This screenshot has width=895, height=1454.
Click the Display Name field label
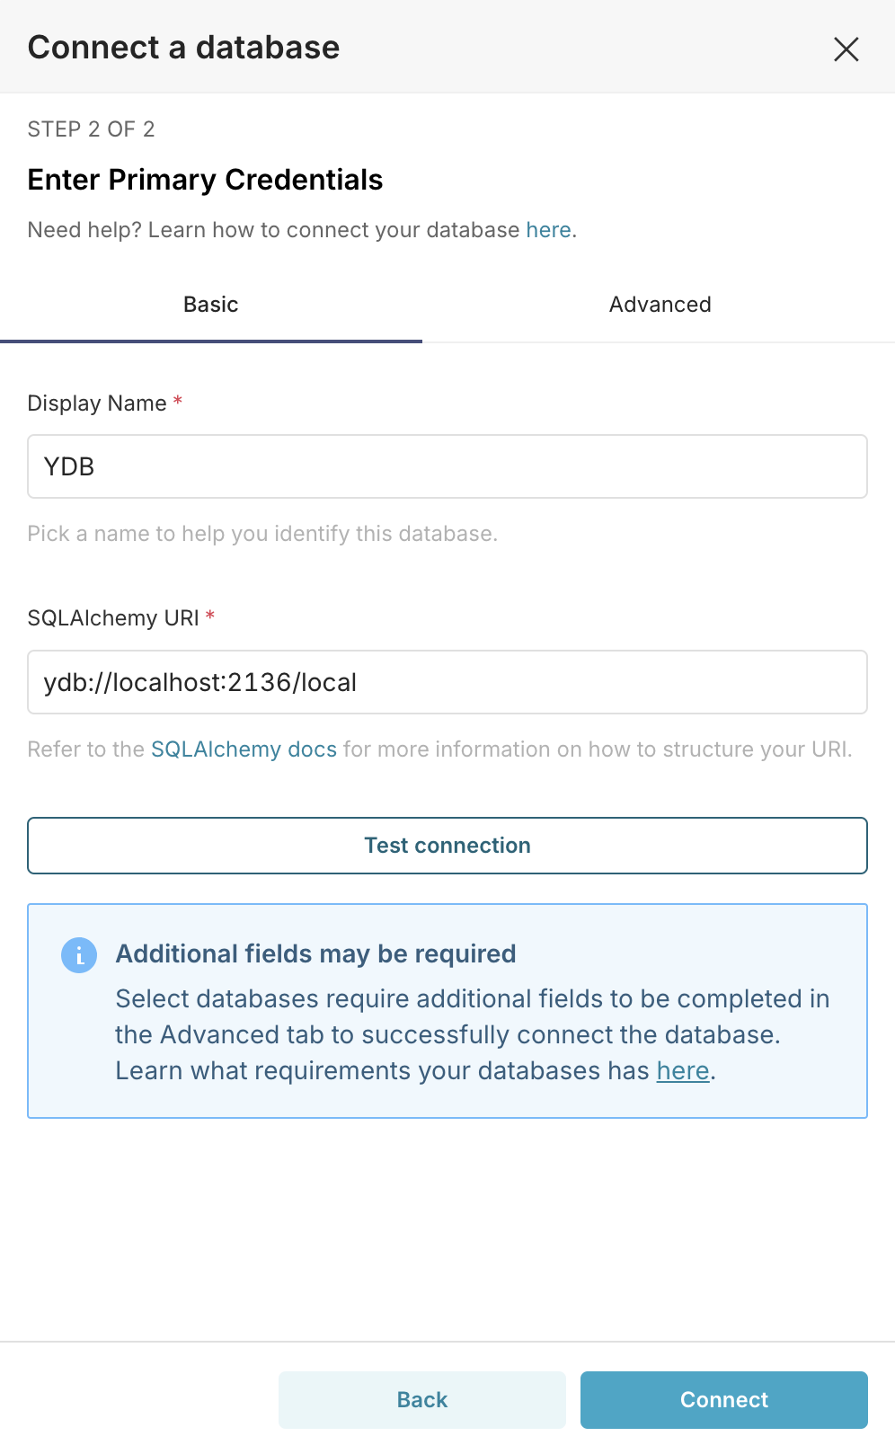pyautogui.click(x=97, y=403)
